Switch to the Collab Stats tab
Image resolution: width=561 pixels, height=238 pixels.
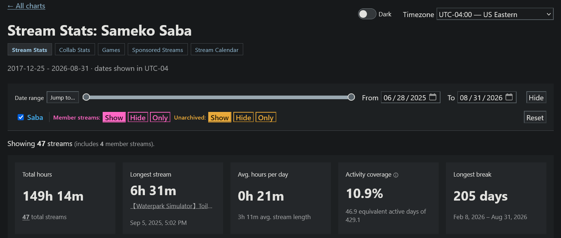pyautogui.click(x=75, y=50)
